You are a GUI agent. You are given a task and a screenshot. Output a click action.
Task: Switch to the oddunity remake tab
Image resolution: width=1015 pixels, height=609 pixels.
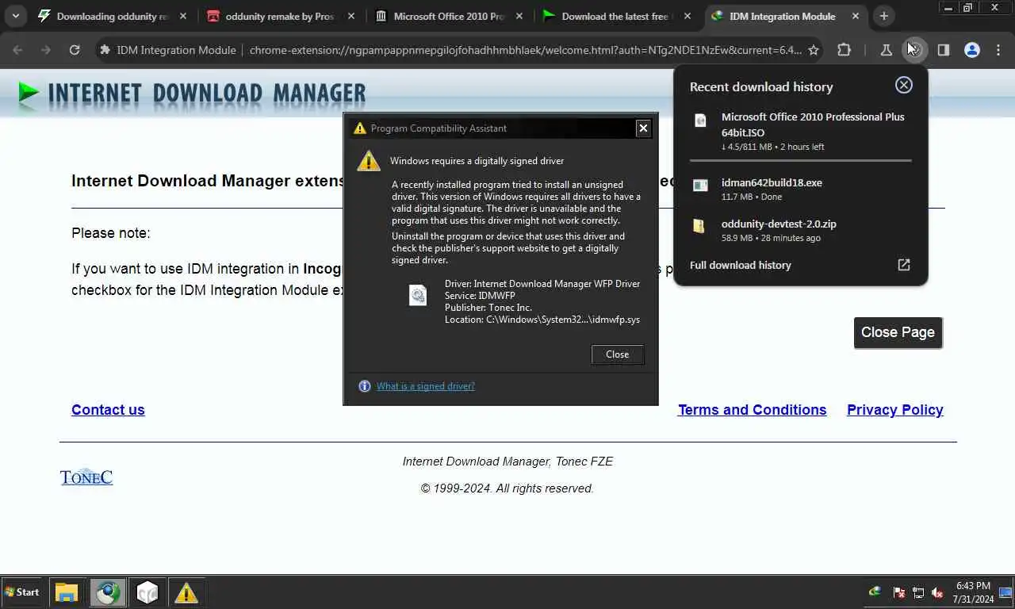(282, 16)
